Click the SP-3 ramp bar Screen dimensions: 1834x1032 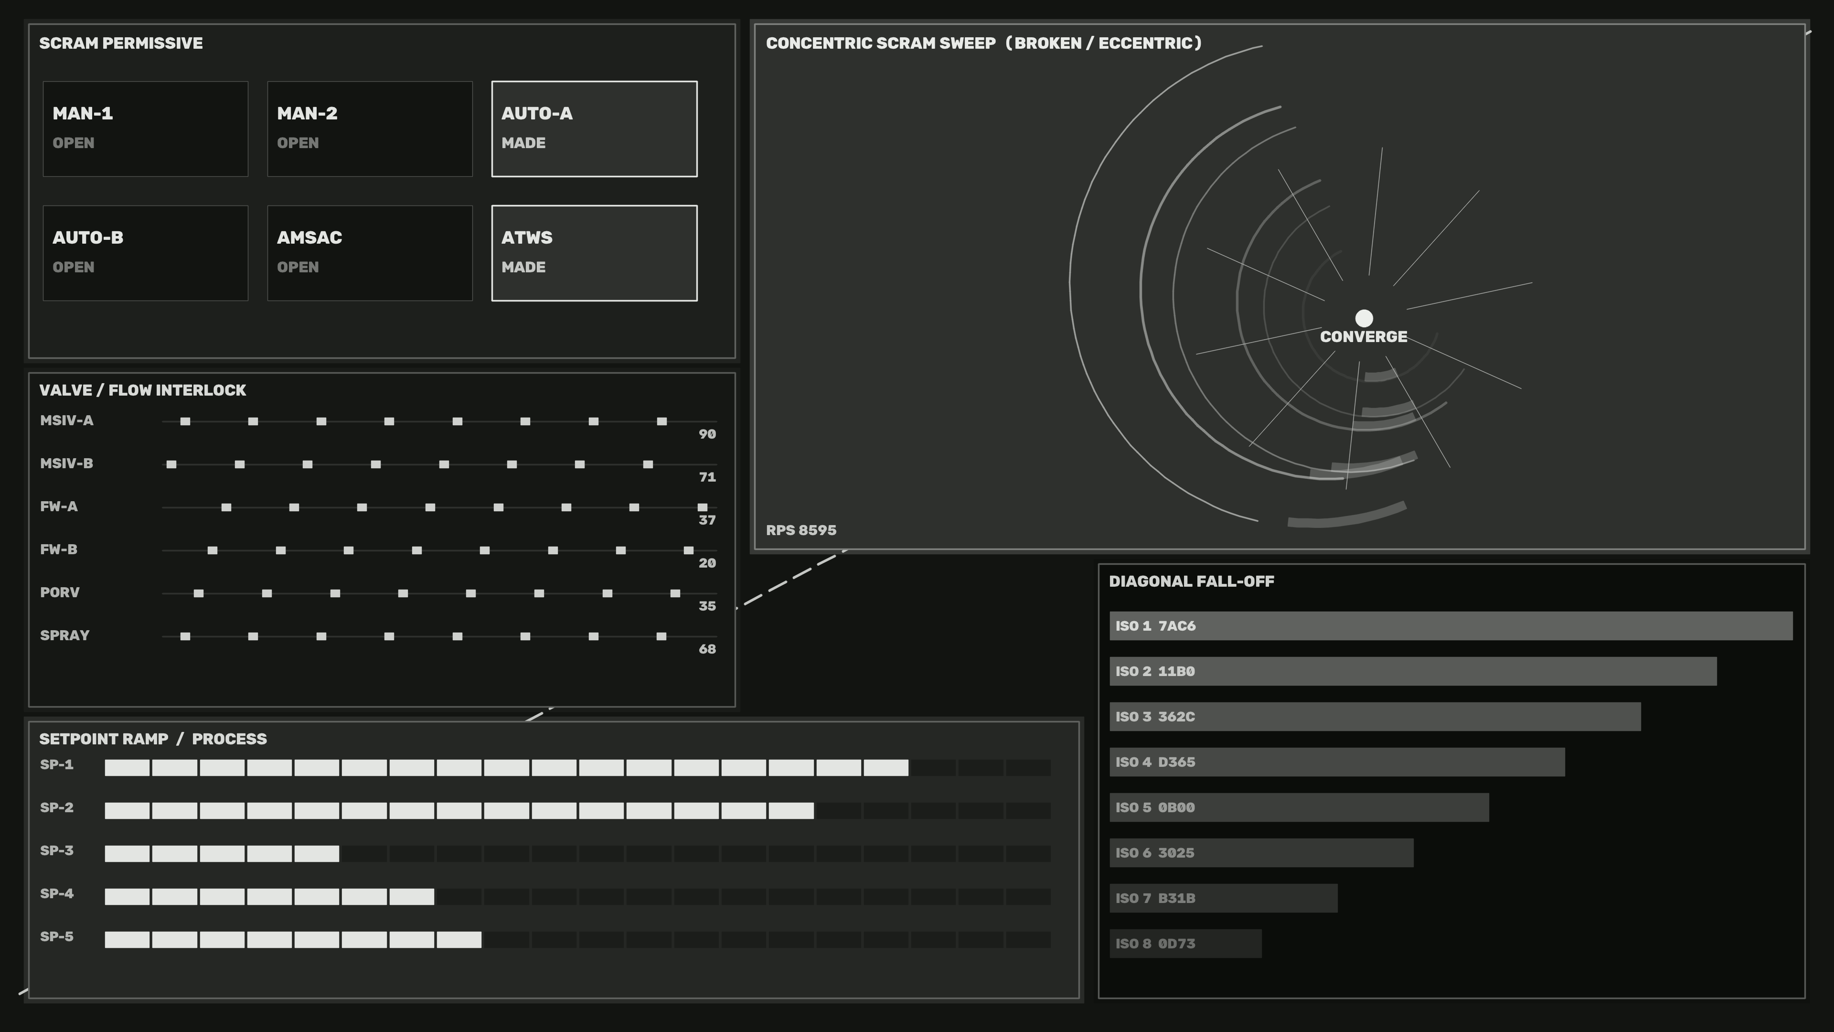click(577, 853)
